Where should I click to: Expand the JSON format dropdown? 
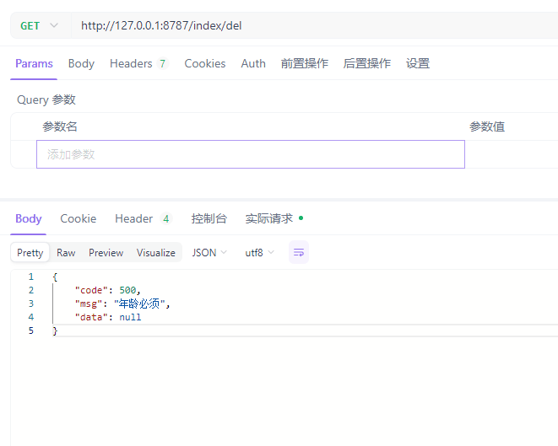(x=209, y=253)
